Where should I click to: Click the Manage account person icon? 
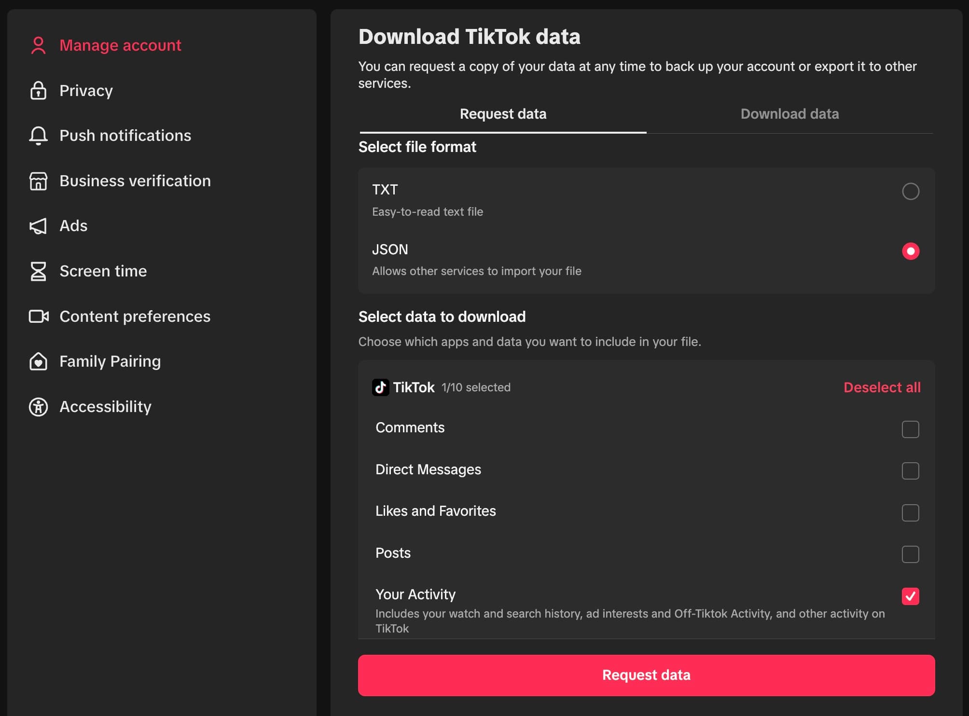(38, 46)
